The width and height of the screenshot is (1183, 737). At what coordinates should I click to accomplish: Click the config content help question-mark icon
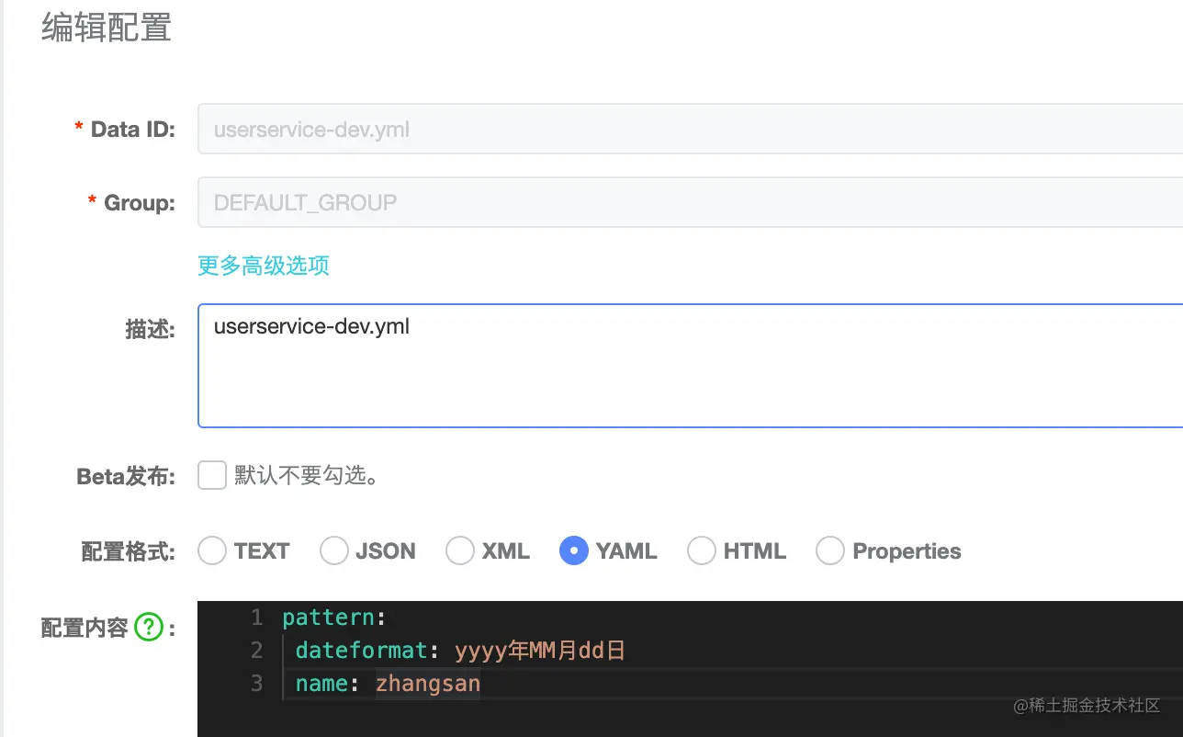(x=148, y=628)
